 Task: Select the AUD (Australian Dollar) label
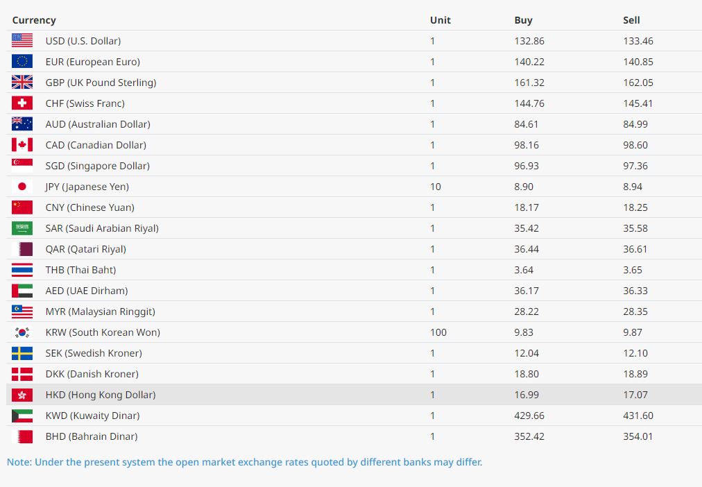(x=98, y=124)
